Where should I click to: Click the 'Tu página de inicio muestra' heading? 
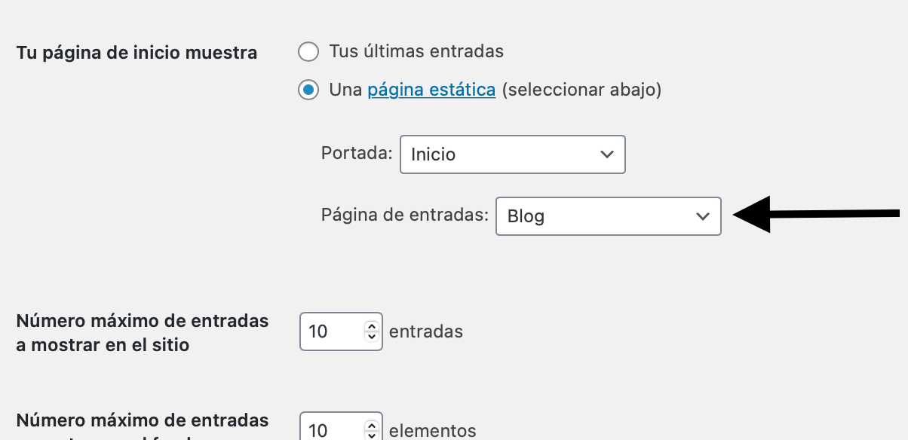click(x=137, y=53)
